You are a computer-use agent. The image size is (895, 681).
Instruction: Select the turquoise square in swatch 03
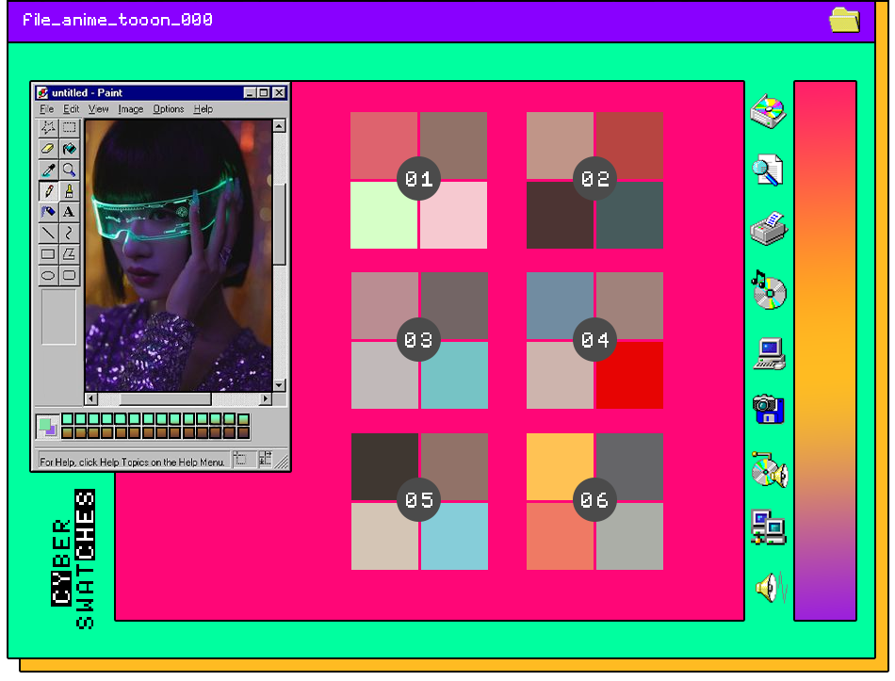pos(454,375)
